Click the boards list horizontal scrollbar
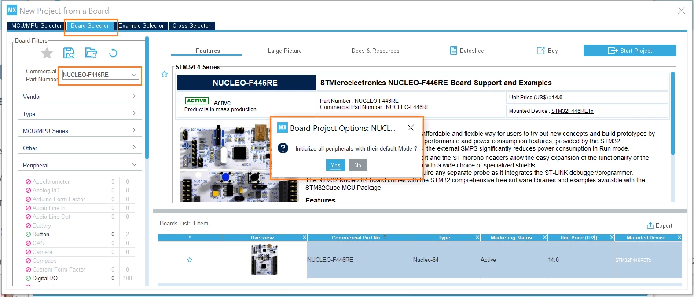The width and height of the screenshot is (694, 297). [420, 285]
